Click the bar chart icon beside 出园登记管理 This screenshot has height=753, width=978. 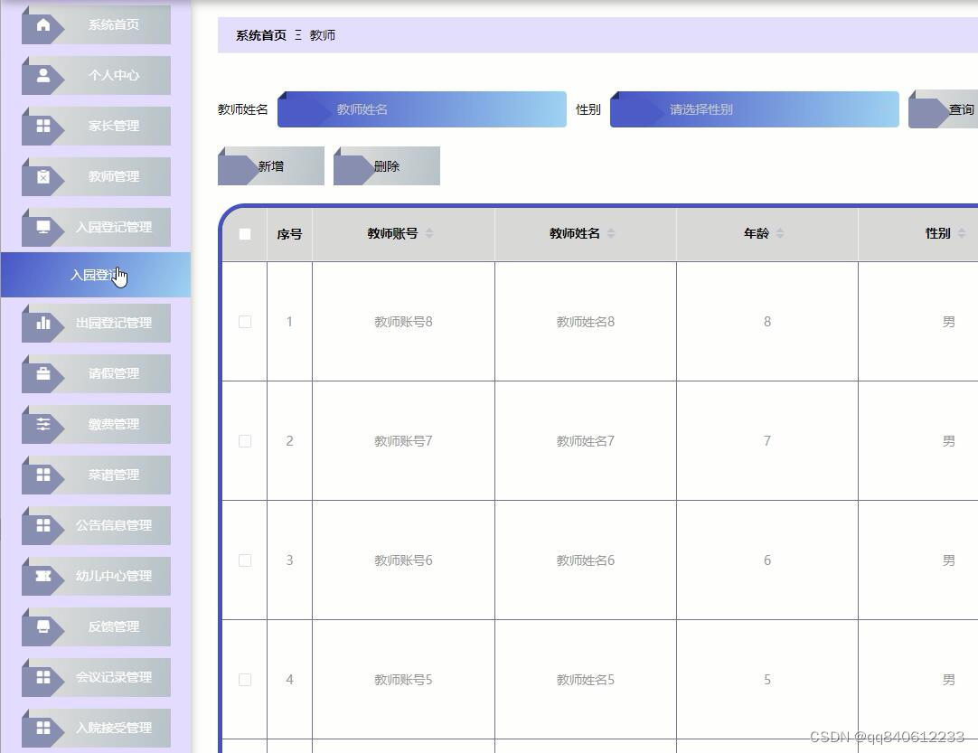coord(43,323)
